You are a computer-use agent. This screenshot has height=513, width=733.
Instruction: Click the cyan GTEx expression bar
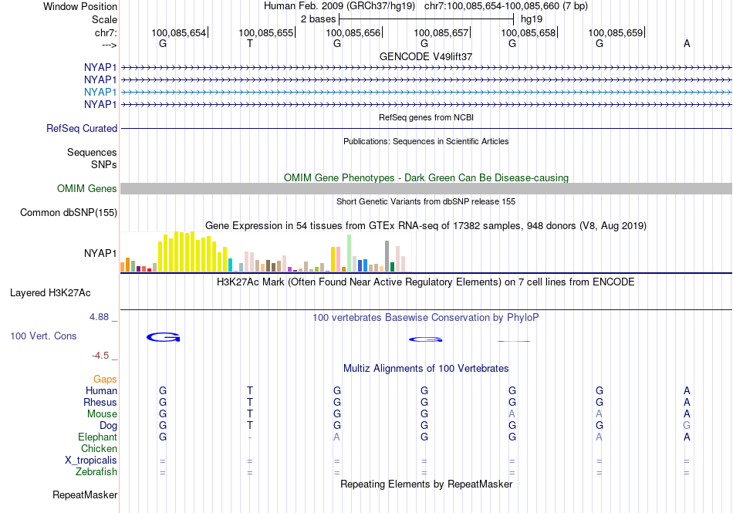click(x=230, y=265)
